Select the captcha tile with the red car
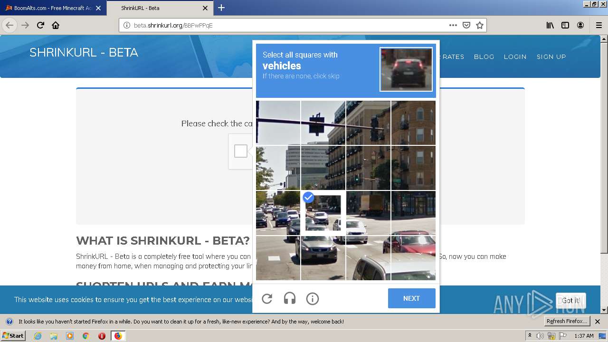 click(413, 258)
